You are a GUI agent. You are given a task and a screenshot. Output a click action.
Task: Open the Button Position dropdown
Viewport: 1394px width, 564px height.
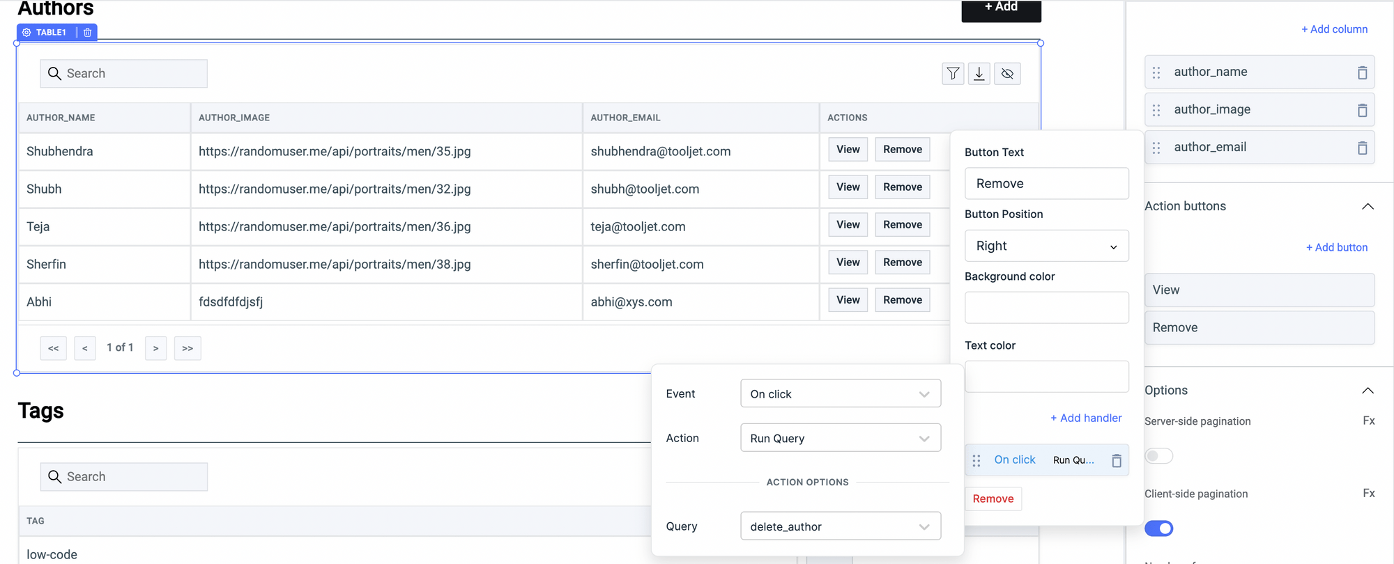pyautogui.click(x=1046, y=246)
